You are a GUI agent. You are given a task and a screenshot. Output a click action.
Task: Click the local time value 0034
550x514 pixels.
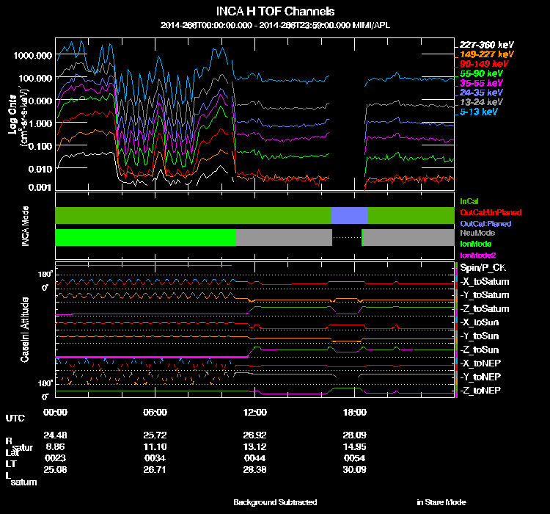pyautogui.click(x=155, y=458)
